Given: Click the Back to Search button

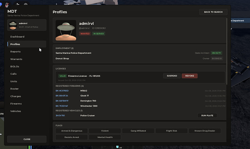Looking at the screenshot, I should pyautogui.click(x=213, y=12).
